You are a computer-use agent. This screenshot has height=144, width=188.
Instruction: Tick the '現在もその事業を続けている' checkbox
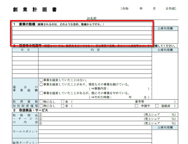41,85
